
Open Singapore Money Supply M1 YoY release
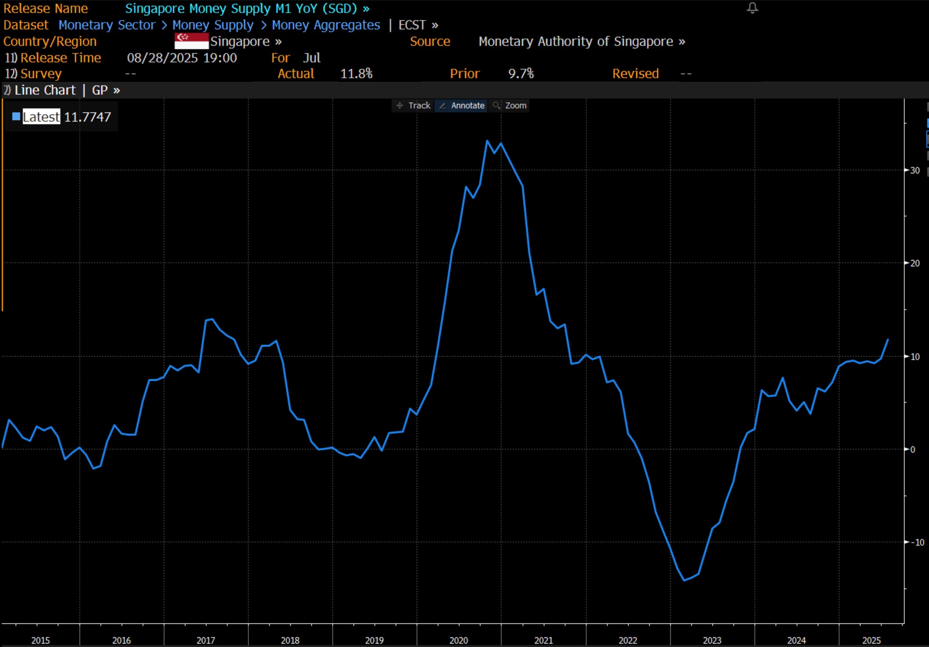(x=247, y=8)
